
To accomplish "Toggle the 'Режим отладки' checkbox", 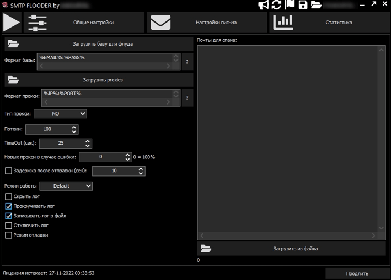I will click(x=8, y=235).
